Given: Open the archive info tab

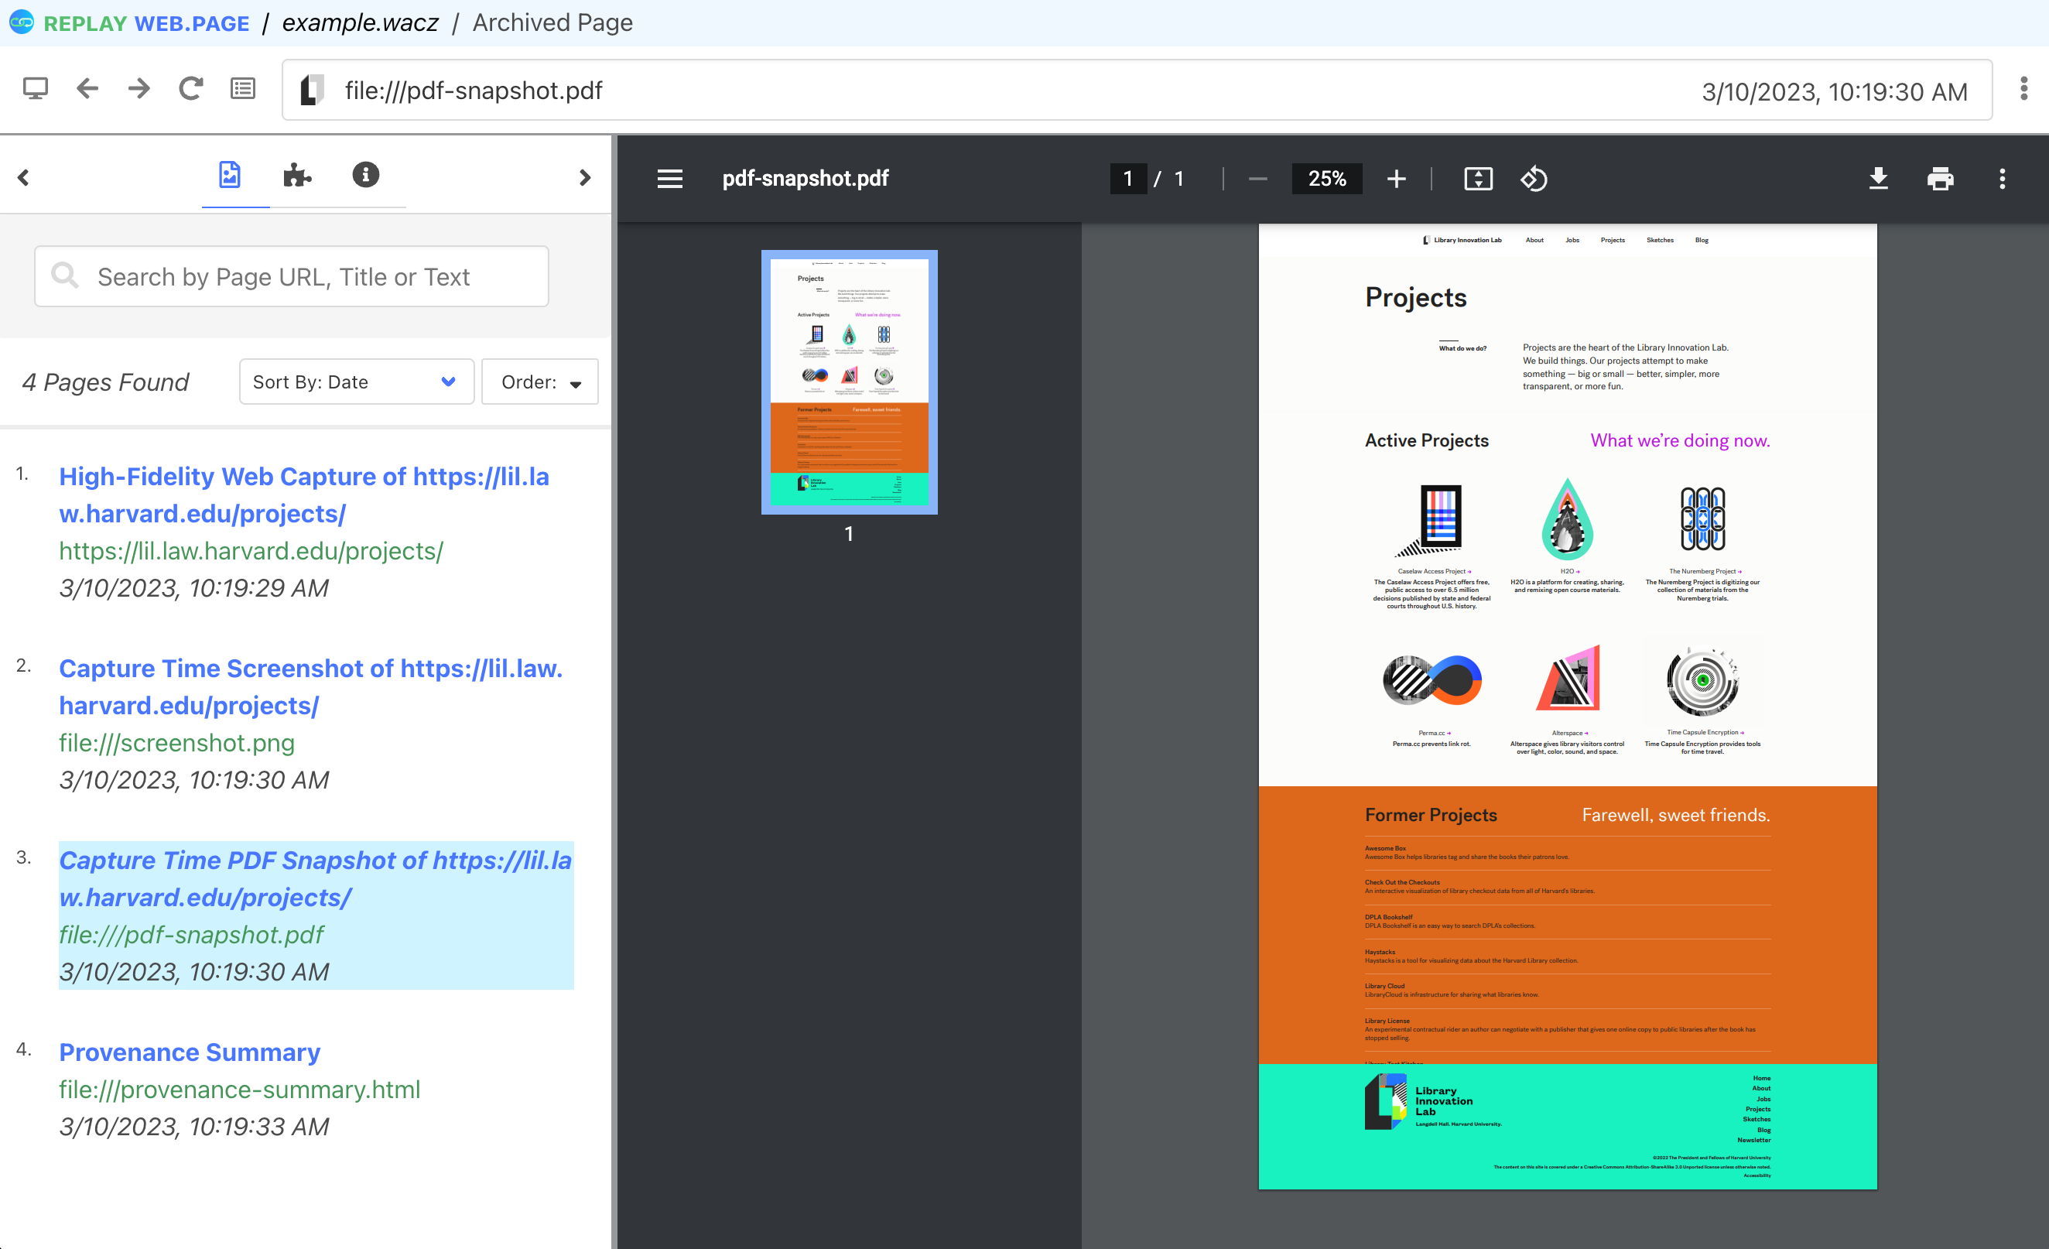Looking at the screenshot, I should click(365, 176).
